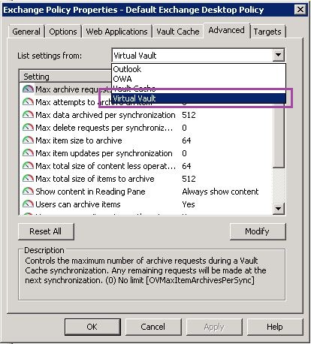The width and height of the screenshot is (311, 344).
Task: Click gauge icon for Max total size of content less
Action: 28,166
